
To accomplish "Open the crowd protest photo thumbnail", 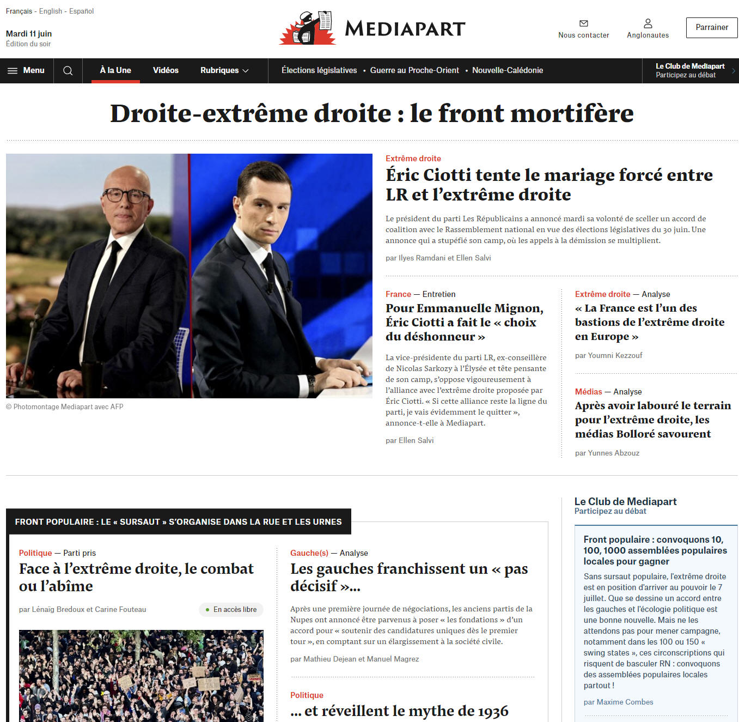I will point(141,676).
